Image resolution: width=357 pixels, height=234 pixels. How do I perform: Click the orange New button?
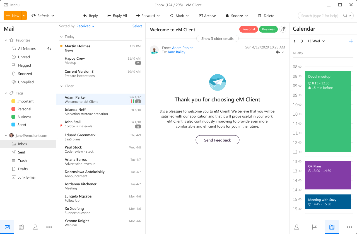(13, 16)
